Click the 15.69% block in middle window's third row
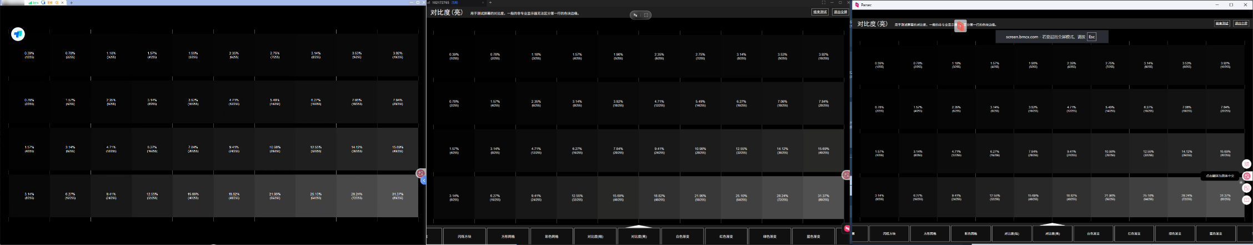Screen dimensions: 1253x245 823,151
